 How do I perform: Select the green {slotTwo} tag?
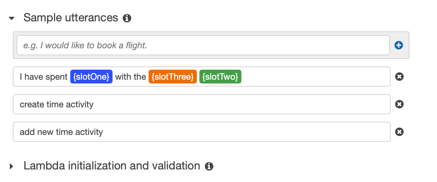pos(220,77)
